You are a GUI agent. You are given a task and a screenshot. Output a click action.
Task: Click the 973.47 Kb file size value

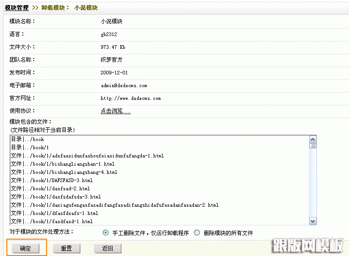pyautogui.click(x=113, y=47)
